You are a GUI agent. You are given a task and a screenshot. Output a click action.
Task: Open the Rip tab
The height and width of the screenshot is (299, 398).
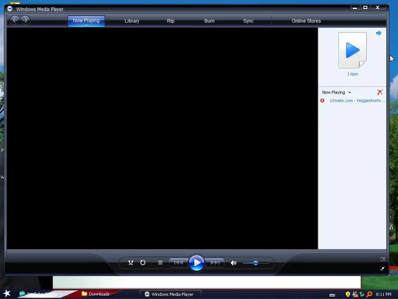point(171,21)
